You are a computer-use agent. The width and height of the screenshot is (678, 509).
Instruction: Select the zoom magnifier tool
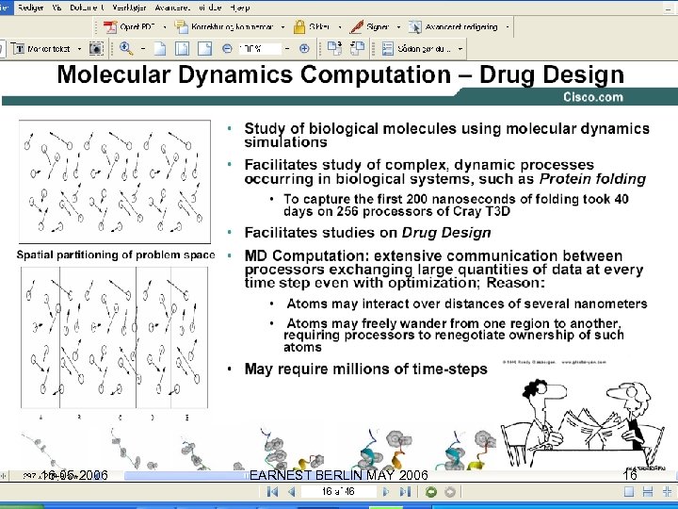point(126,48)
